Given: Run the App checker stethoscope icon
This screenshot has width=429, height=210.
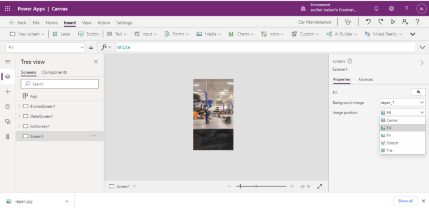Looking at the screenshot, I should tap(347, 22).
